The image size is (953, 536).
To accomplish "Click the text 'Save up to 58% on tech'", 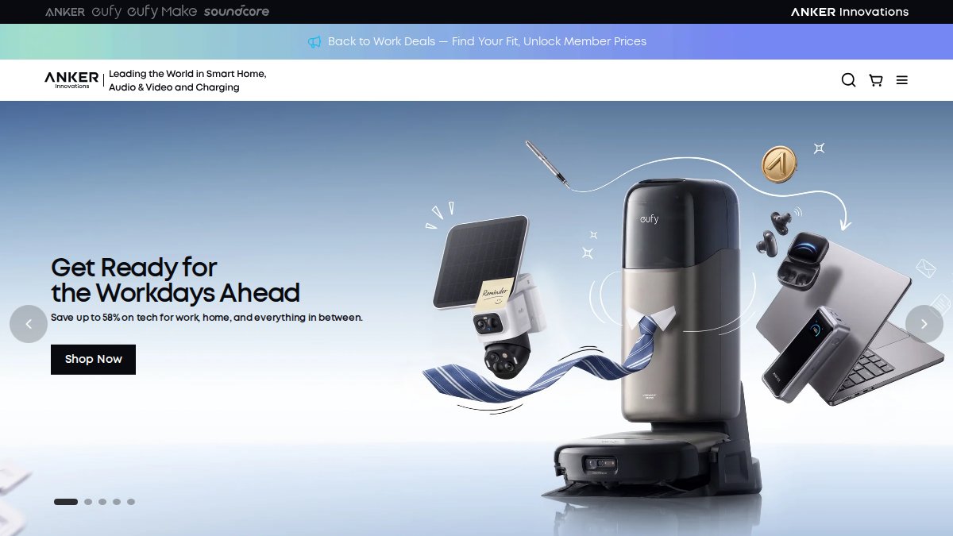I will tap(106, 318).
